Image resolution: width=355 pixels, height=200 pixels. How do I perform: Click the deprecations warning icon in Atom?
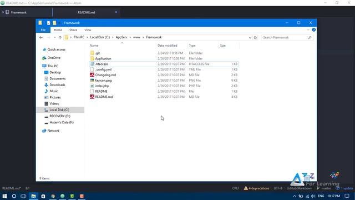(x=246, y=188)
